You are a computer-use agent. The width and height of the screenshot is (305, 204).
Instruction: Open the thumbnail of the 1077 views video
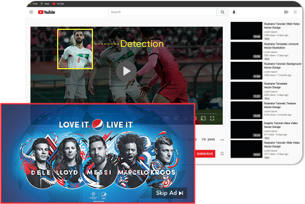(246, 149)
